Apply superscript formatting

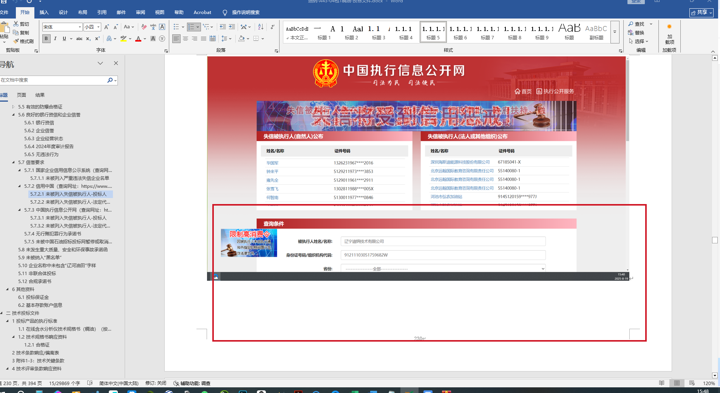click(97, 39)
